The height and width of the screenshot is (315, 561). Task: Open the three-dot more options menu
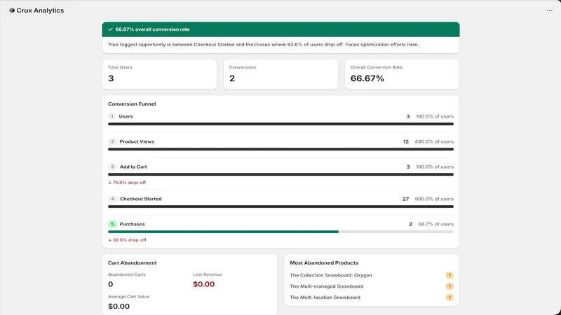[550, 10]
